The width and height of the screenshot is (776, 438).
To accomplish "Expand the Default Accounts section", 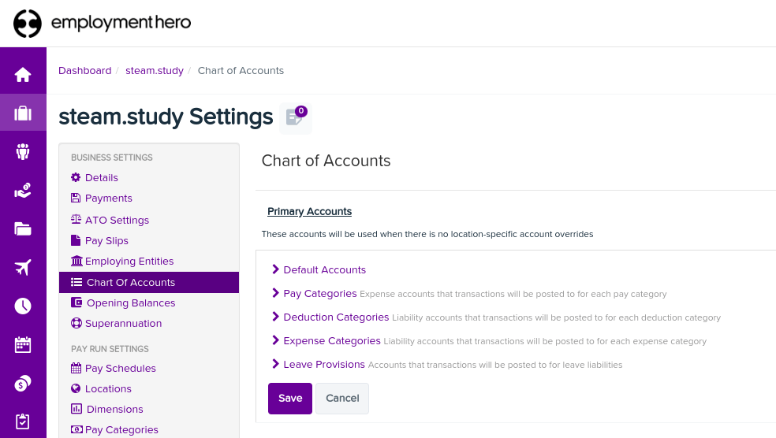I will tap(324, 270).
